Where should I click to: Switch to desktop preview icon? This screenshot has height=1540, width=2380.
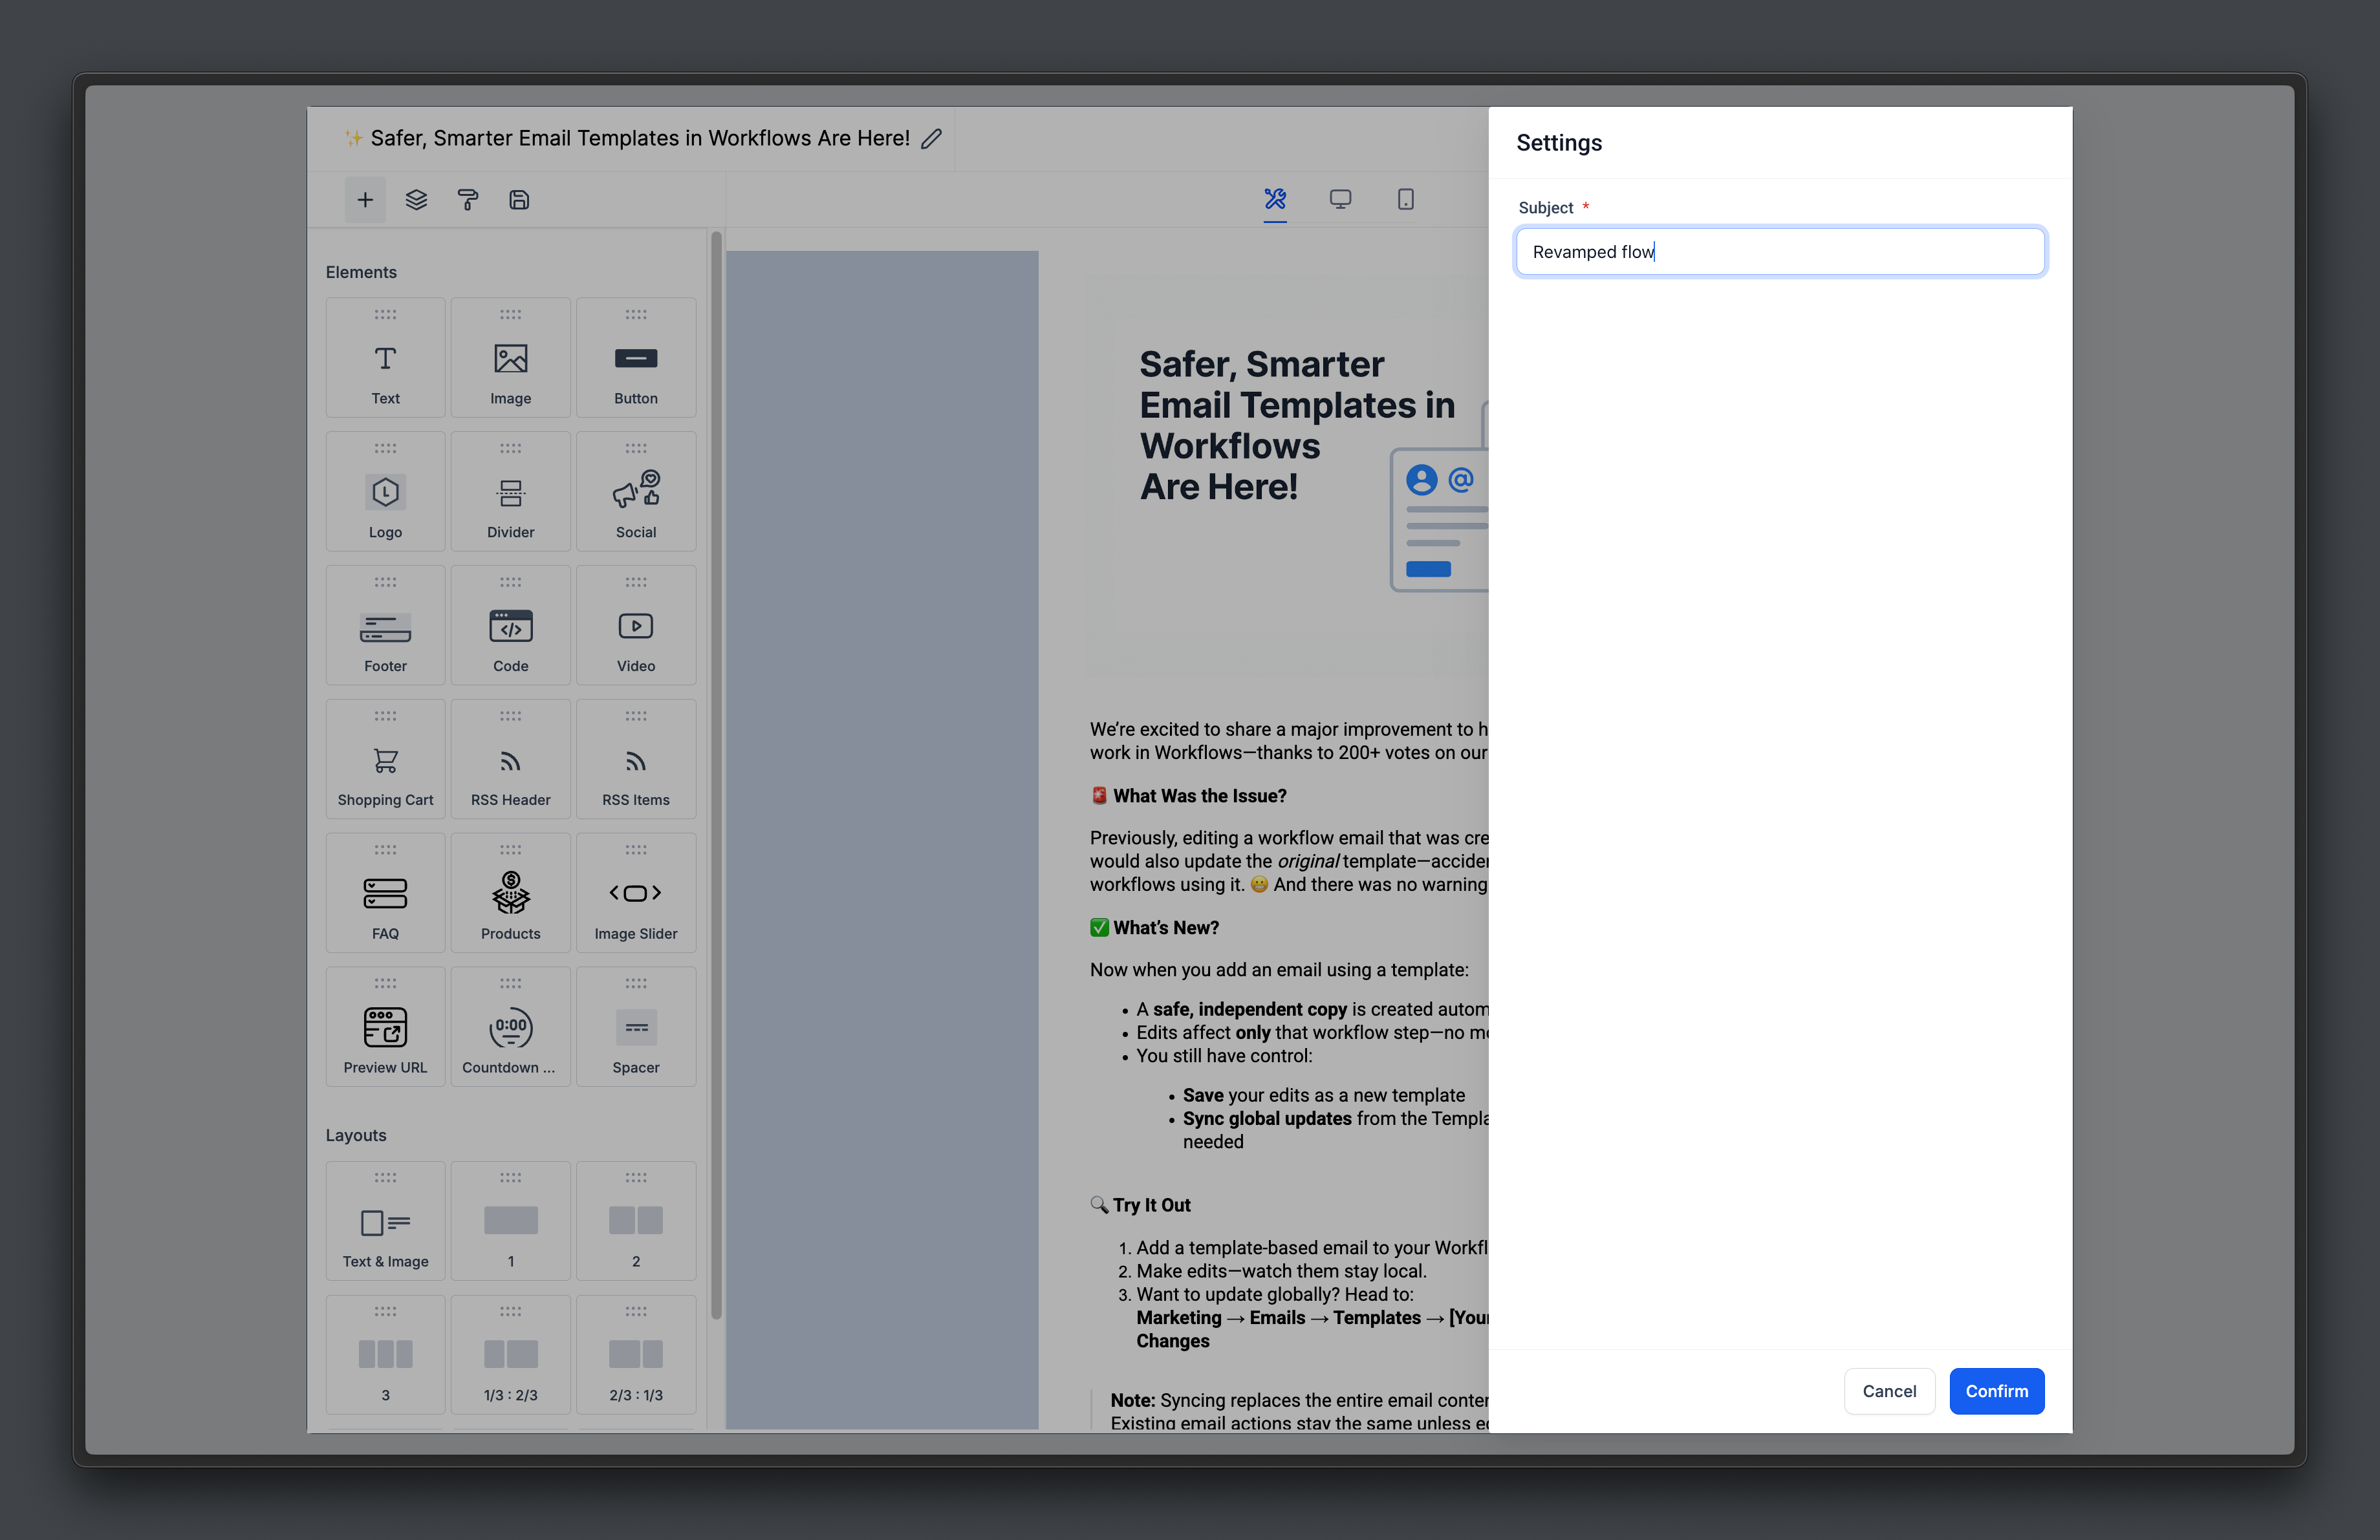pos(1340,199)
